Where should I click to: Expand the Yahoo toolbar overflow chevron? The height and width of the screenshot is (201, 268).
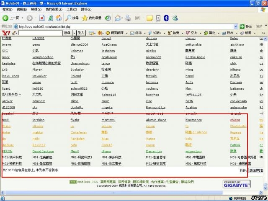(263, 33)
